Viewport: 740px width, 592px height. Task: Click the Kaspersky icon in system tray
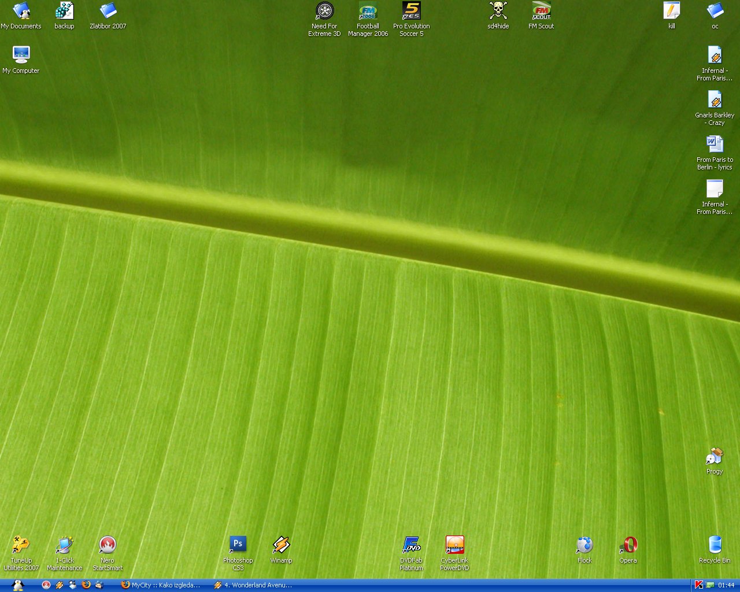point(698,585)
